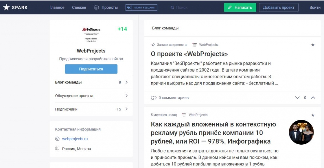The image size is (324, 168).
Task: Open the post «О проекте WebProjects»
Action: (189, 54)
